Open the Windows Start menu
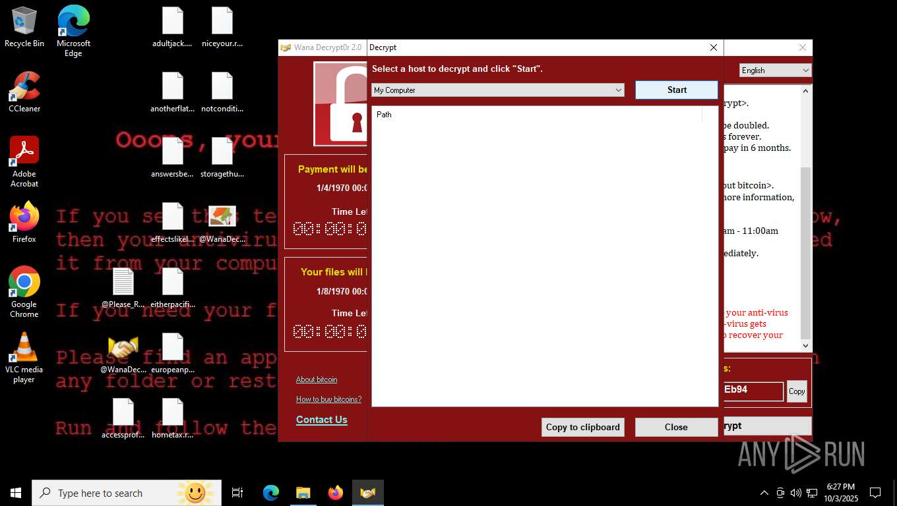 tap(16, 493)
